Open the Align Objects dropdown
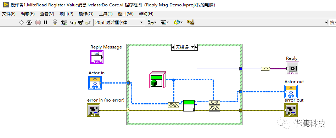The width and height of the screenshot is (336, 138). click(x=152, y=22)
